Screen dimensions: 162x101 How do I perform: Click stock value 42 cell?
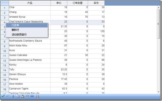coord(96,90)
